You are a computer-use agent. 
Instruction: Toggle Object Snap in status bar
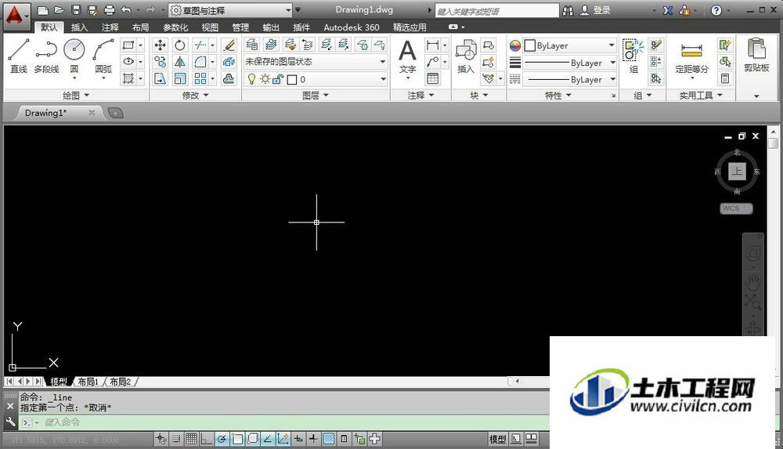click(x=237, y=439)
